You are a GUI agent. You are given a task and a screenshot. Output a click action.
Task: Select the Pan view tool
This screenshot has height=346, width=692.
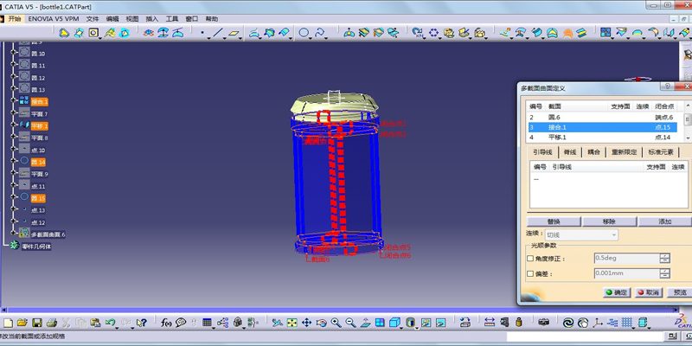[307, 323]
